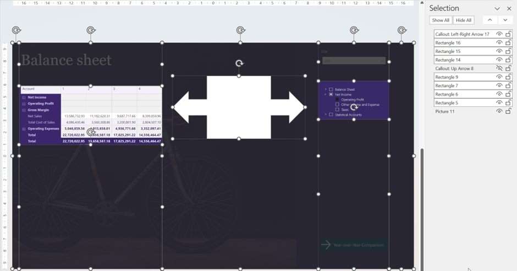Click the Balance sheet title text
Image resolution: width=517 pixels, height=271 pixels.
tap(66, 60)
